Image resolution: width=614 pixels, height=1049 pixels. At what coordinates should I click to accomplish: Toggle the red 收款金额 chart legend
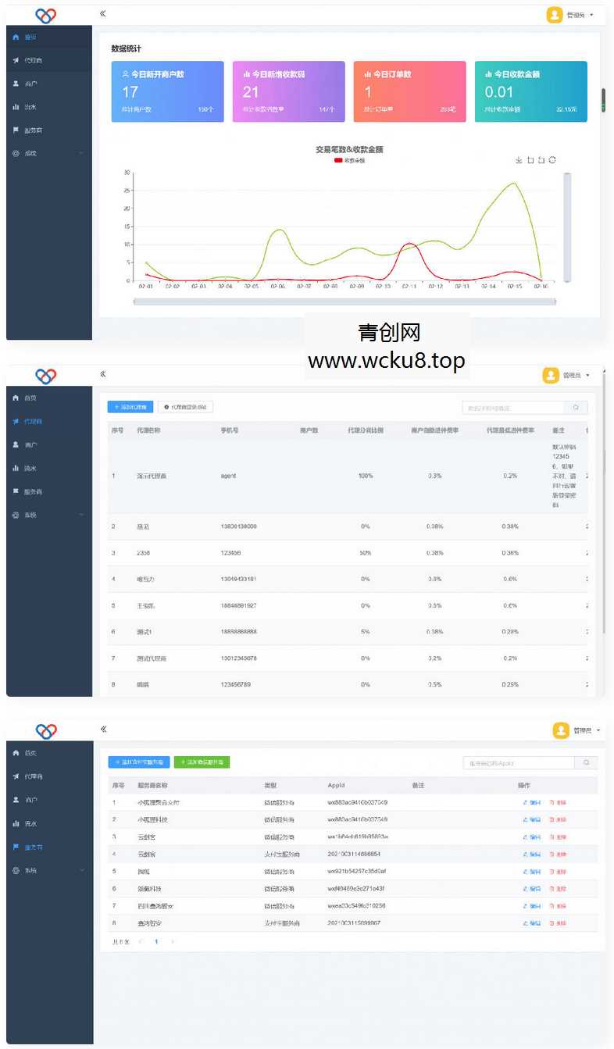(350, 160)
